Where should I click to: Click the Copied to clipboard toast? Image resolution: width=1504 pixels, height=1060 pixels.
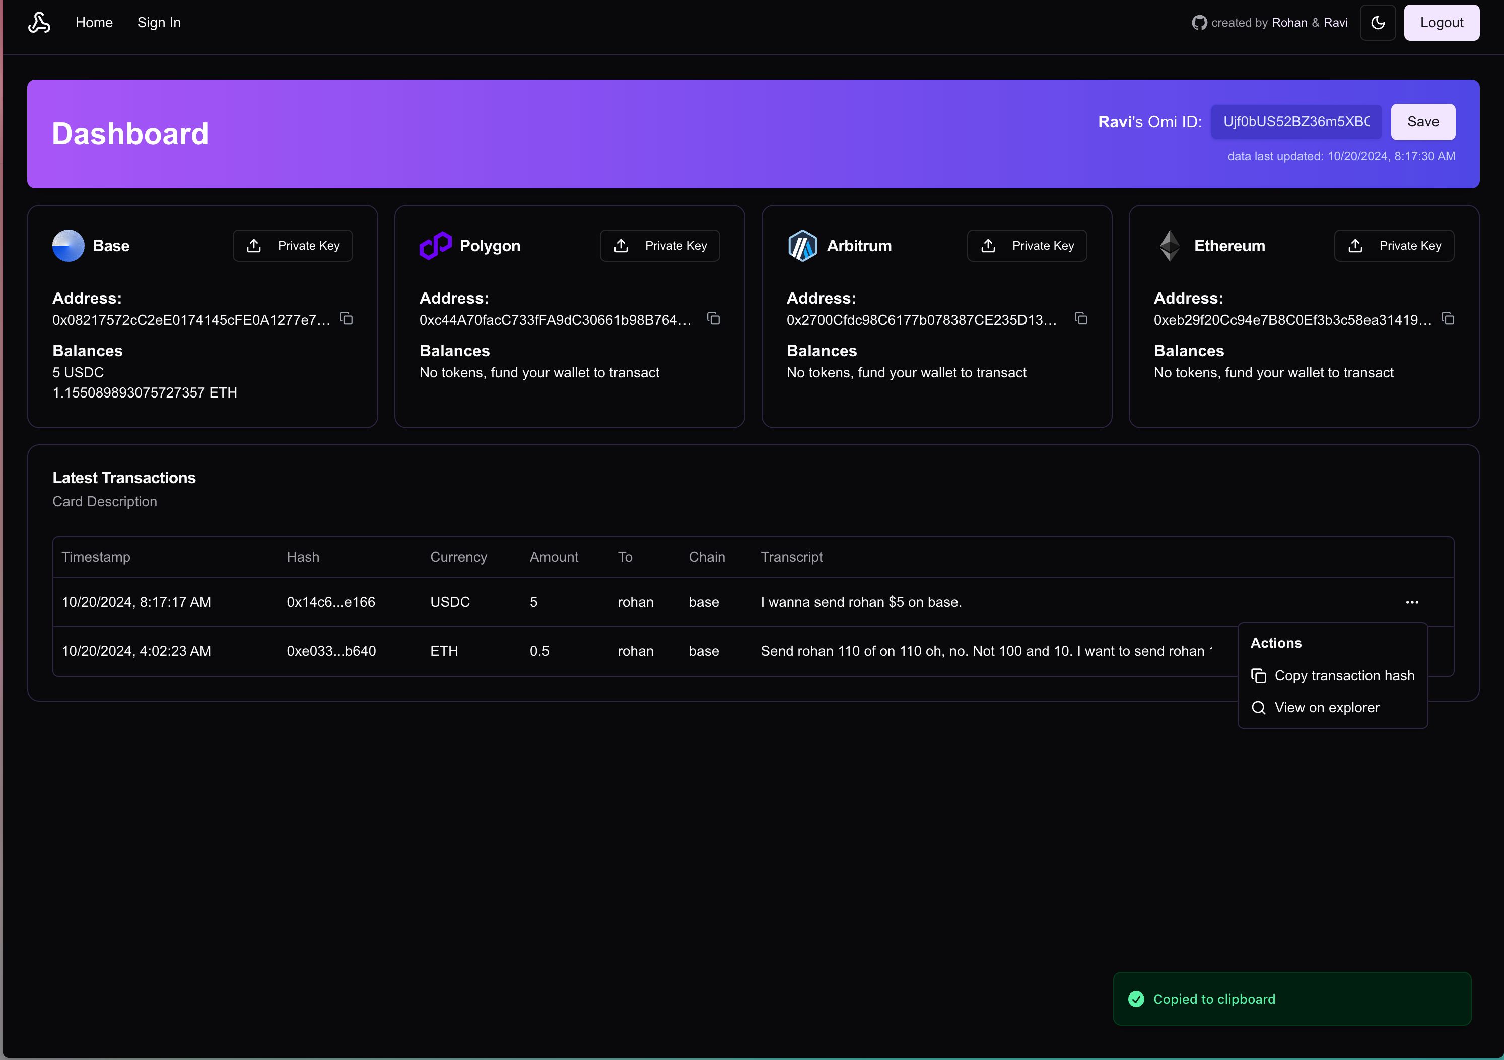pos(1292,999)
